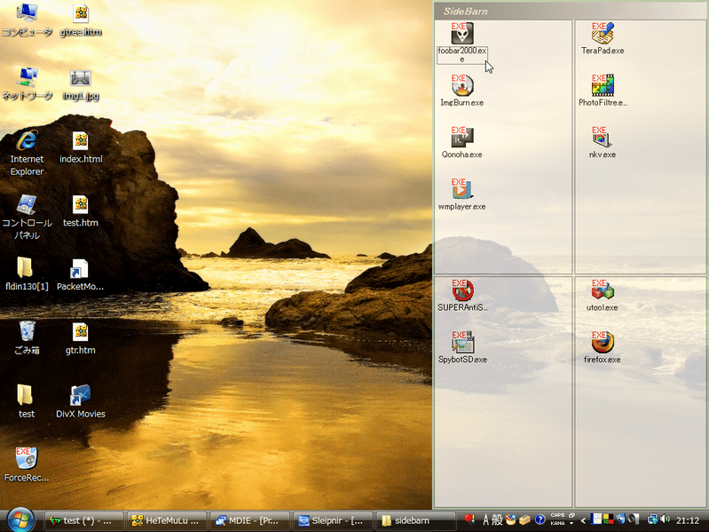Open PhotoFiltre icon in SideBarn
The height and width of the screenshot is (532, 709).
pyautogui.click(x=603, y=86)
